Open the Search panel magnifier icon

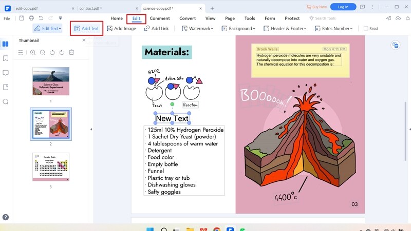tap(6, 101)
